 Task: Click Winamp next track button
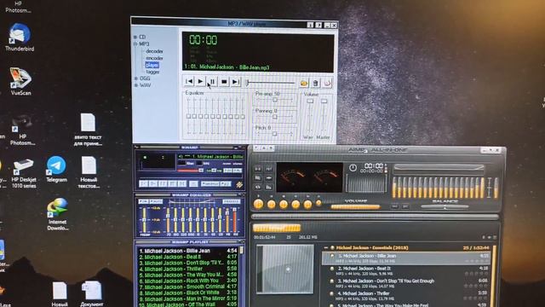(182, 184)
